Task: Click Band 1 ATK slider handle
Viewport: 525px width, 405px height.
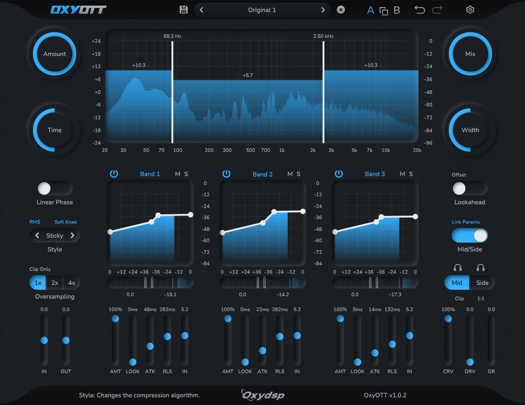Action: coord(150,346)
